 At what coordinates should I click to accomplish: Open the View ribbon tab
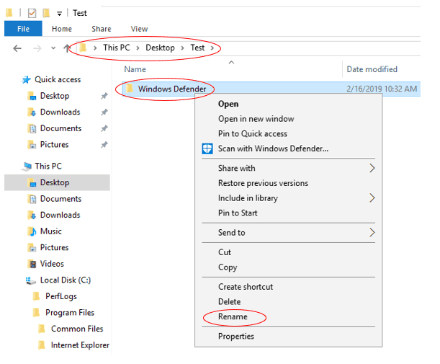(139, 29)
